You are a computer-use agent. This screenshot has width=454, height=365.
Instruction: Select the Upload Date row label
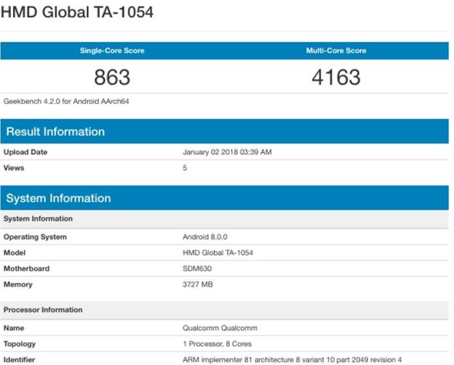25,152
